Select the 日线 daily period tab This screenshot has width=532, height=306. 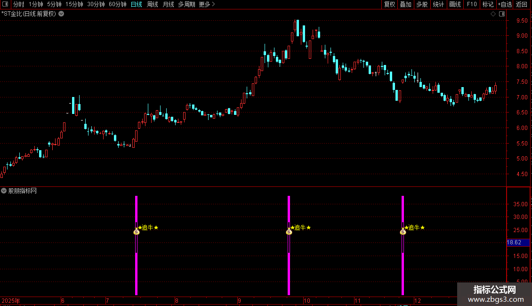[x=137, y=4]
